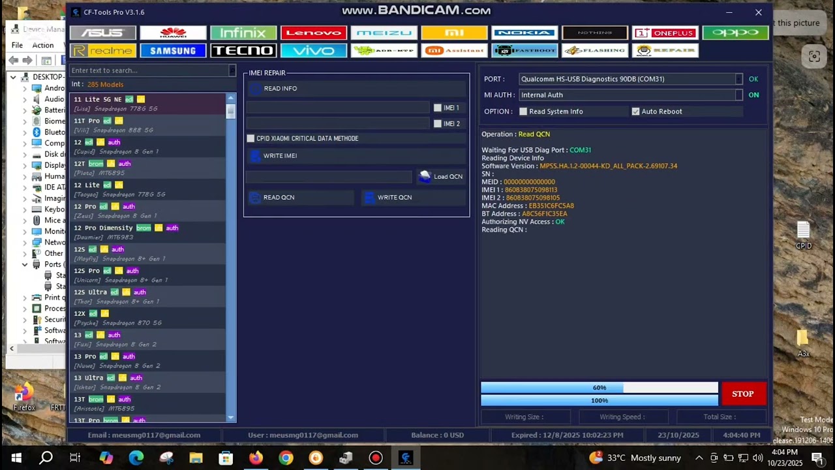Click the READ INFO button

coord(356,89)
